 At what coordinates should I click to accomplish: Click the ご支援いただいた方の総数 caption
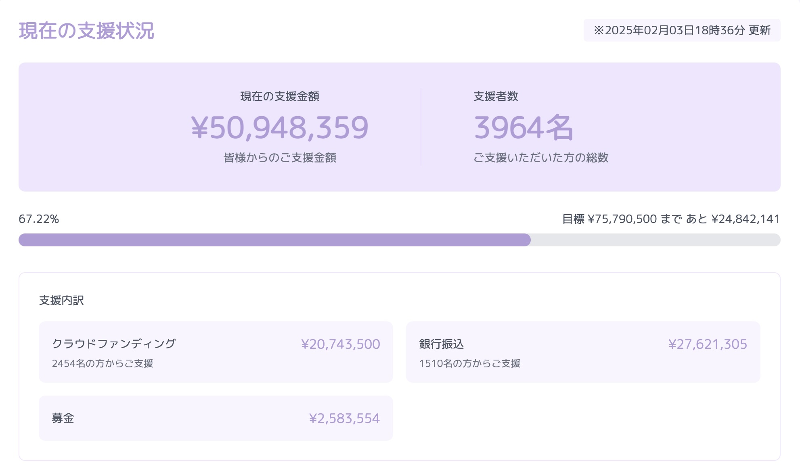coord(541,158)
